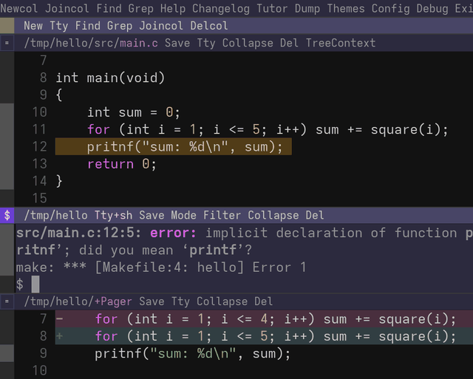Click /tmp/hello path in shell tag
Viewport: 473px width, 379px height.
[56, 215]
